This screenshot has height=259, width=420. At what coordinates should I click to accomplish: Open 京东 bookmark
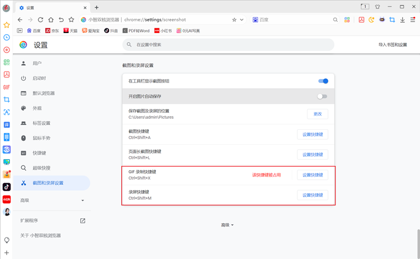point(52,31)
